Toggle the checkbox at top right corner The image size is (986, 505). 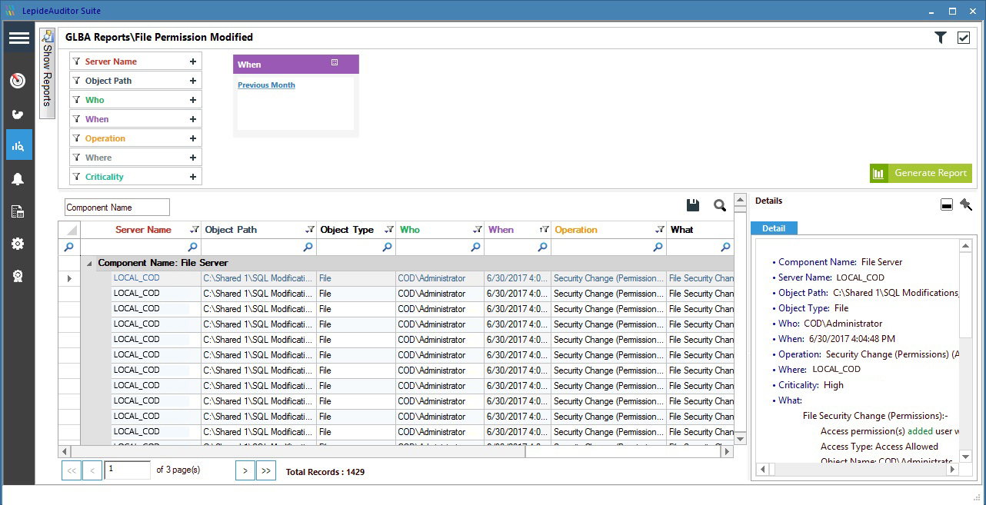pyautogui.click(x=963, y=38)
